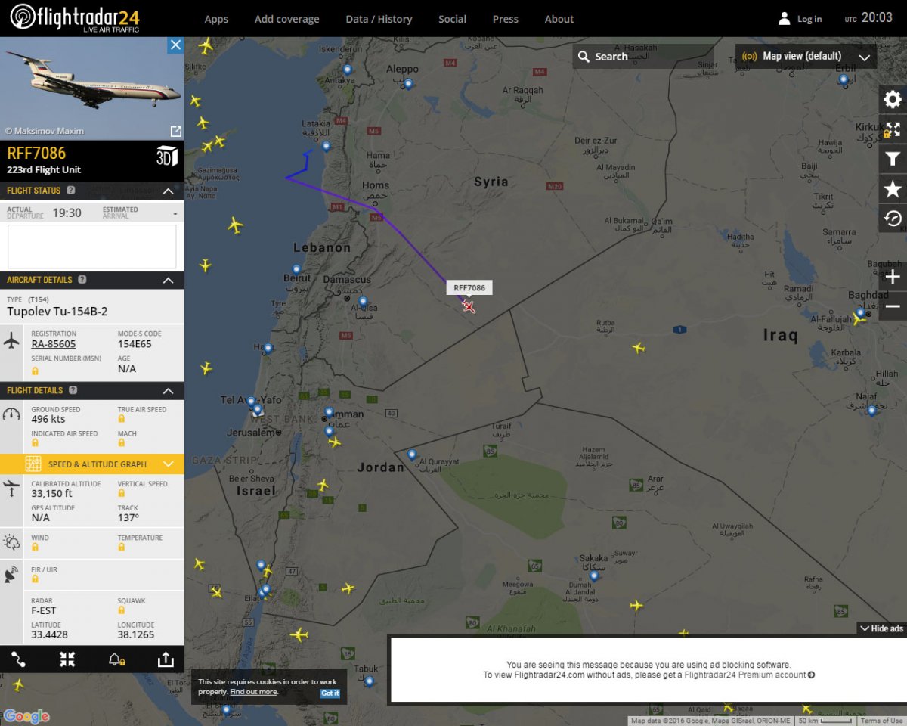Share this flight via share icon
The height and width of the screenshot is (726, 907).
coord(165,659)
